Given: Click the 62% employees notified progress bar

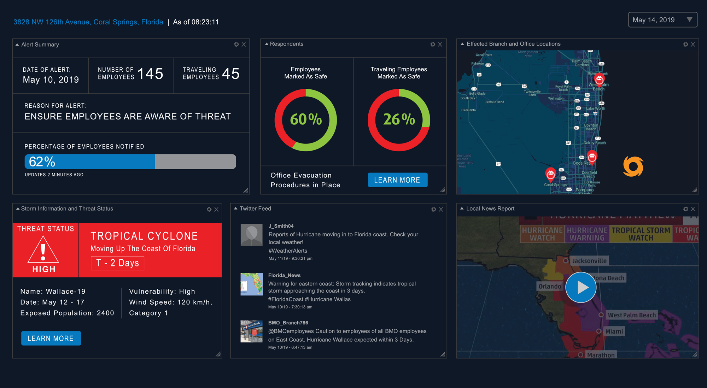Looking at the screenshot, I should click(130, 161).
